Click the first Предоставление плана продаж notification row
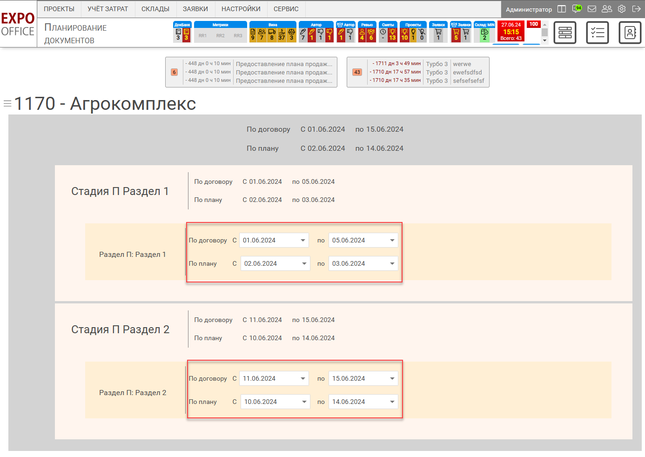The image size is (645, 457). pos(284,64)
